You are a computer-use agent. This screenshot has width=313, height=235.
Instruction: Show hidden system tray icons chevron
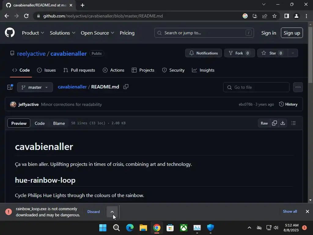click(x=249, y=228)
